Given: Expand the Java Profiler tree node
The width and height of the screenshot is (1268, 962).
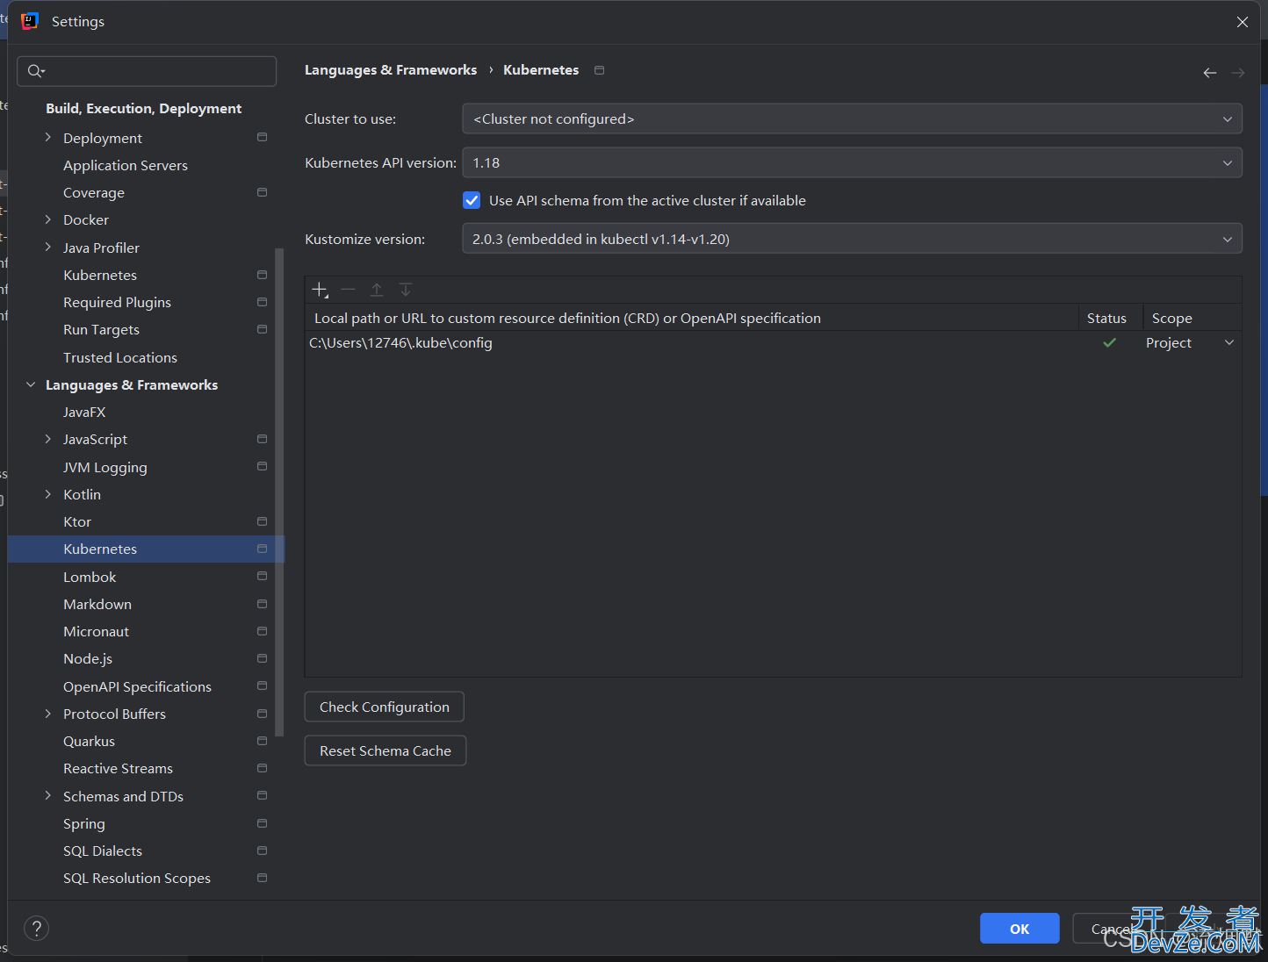Looking at the screenshot, I should point(48,248).
